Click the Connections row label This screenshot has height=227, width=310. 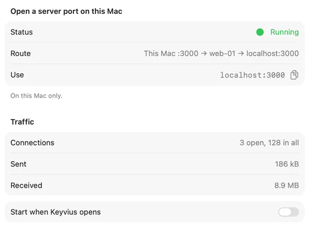(x=32, y=143)
